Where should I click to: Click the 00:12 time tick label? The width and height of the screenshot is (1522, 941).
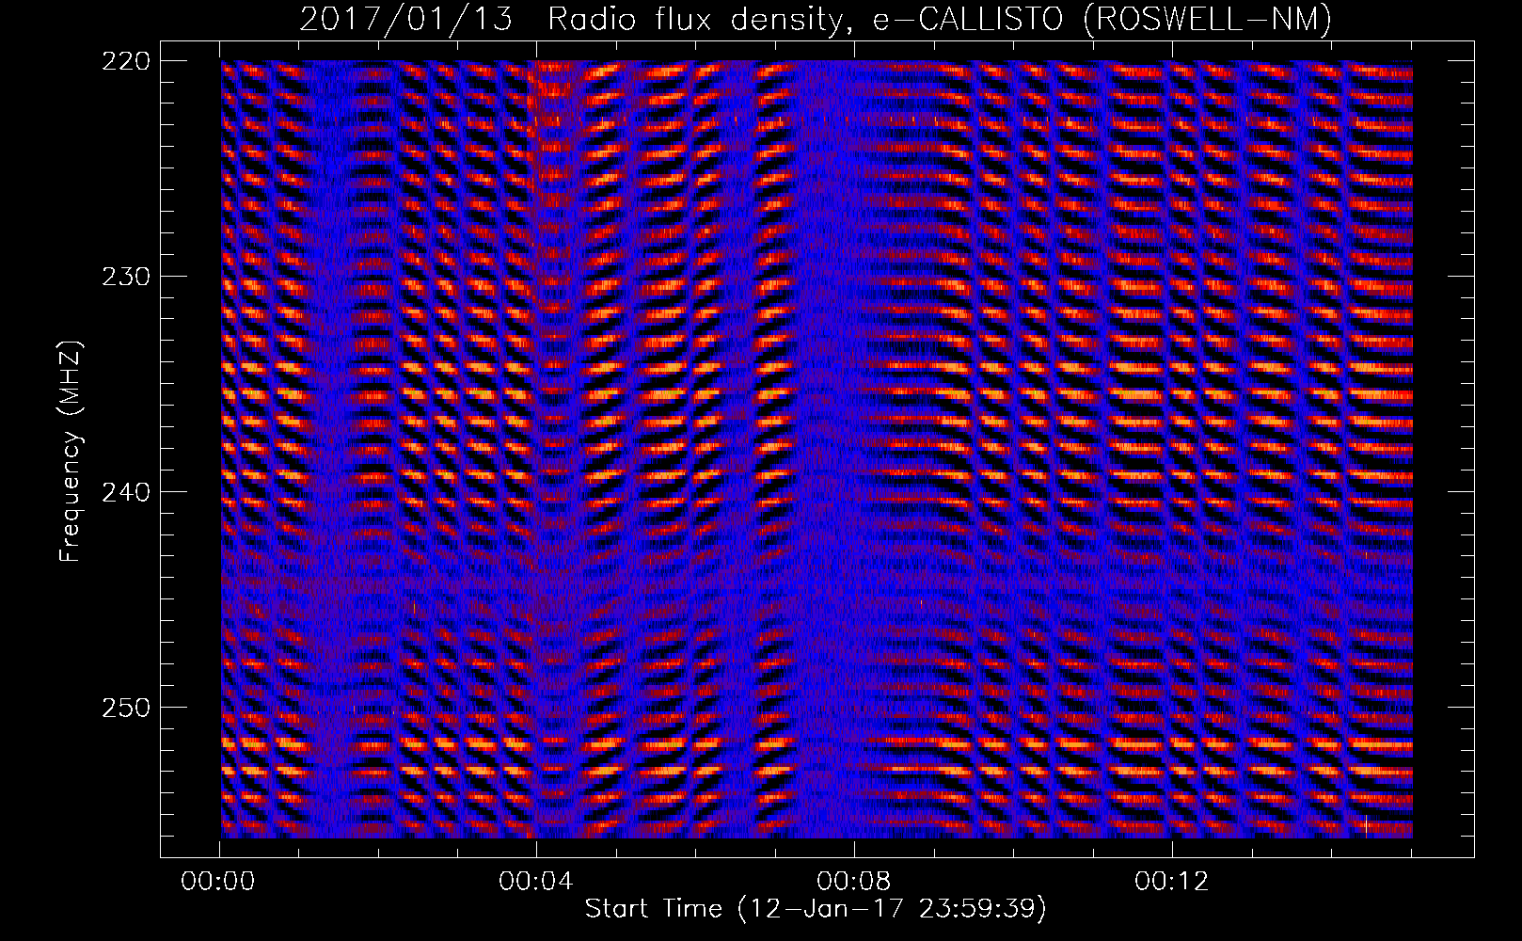click(x=1171, y=882)
